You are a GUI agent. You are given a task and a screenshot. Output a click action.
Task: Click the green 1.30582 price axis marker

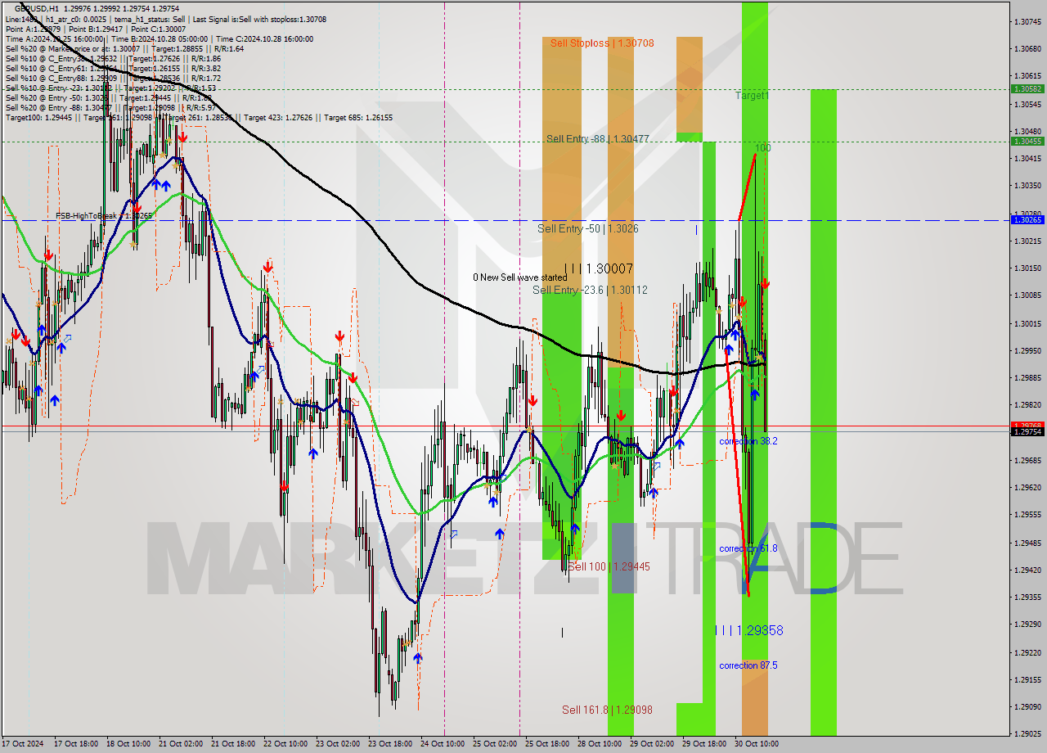[x=1027, y=88]
